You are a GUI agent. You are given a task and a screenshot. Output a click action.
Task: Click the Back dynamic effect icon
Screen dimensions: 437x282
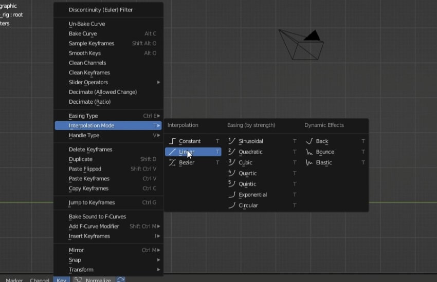[309, 141]
